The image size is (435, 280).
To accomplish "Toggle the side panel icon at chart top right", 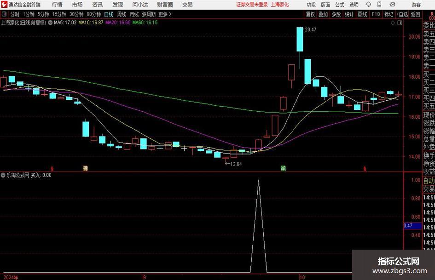I will (x=400, y=23).
